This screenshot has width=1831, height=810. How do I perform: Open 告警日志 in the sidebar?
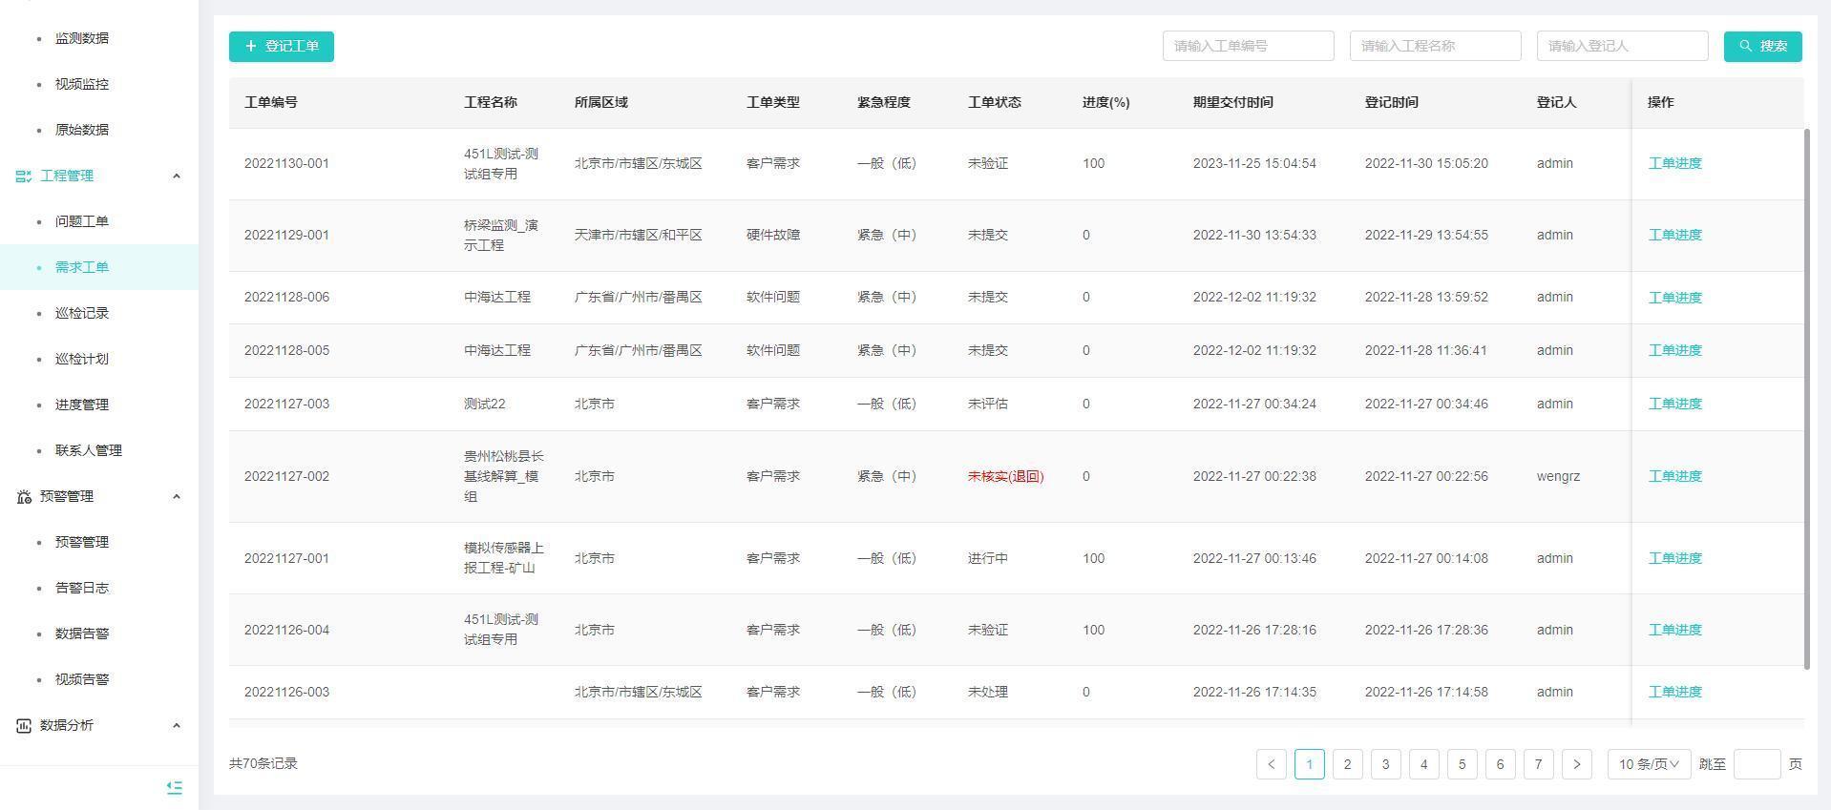click(82, 588)
